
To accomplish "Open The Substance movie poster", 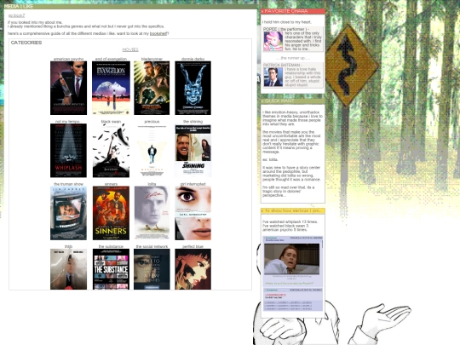I will click(x=111, y=269).
